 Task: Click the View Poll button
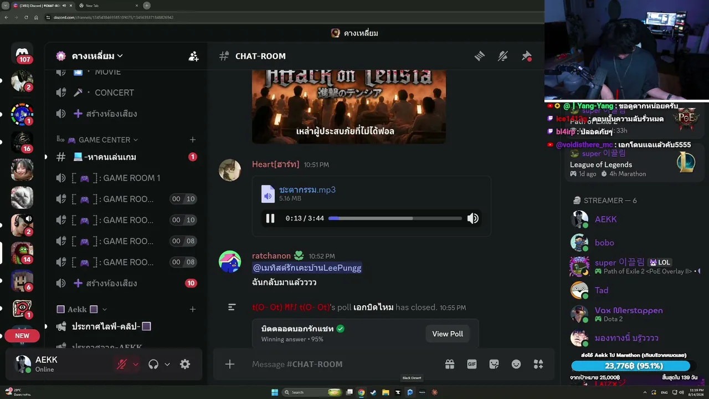tap(448, 334)
